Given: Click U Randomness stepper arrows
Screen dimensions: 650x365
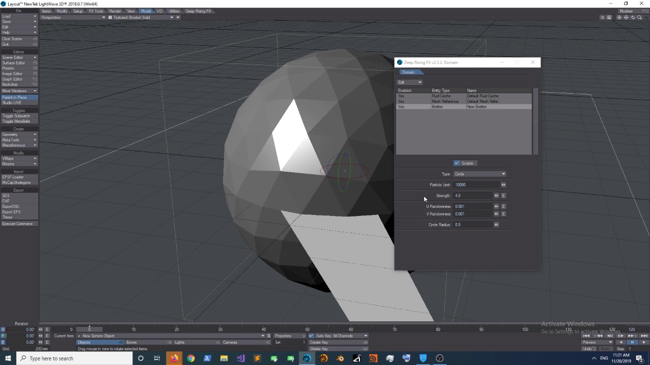Looking at the screenshot, I should pos(496,206).
